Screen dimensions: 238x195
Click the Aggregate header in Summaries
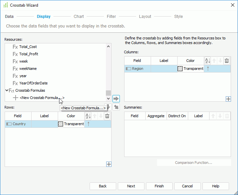click(x=156, y=116)
